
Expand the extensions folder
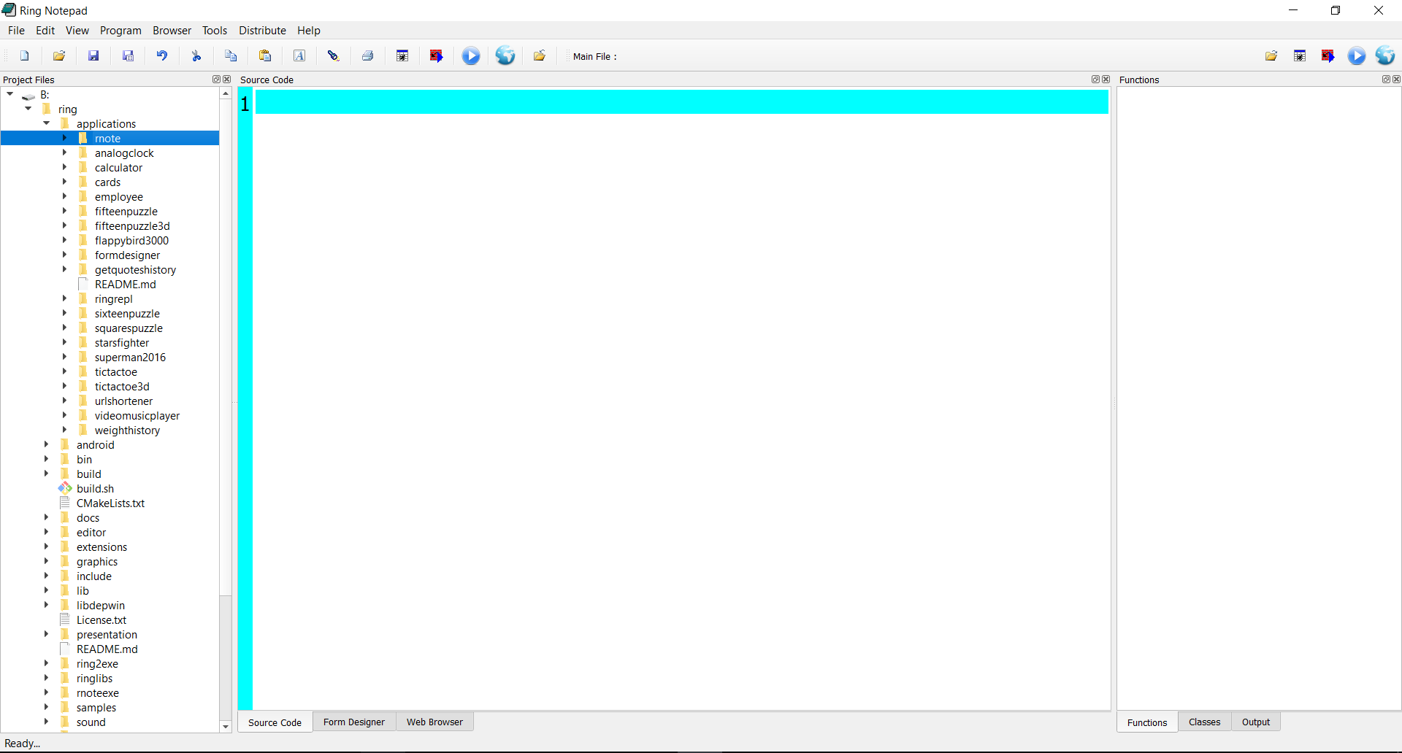[46, 547]
